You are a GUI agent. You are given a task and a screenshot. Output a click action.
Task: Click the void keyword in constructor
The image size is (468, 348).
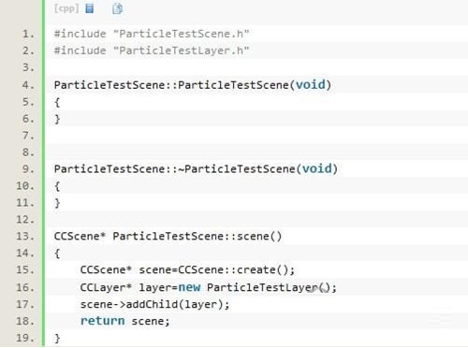[x=311, y=84]
